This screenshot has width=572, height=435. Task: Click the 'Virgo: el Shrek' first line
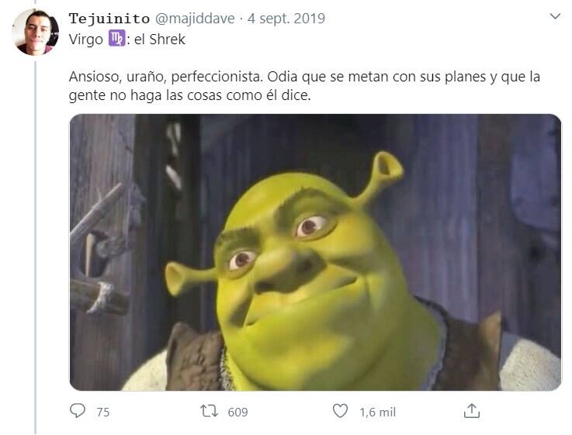pyautogui.click(x=127, y=39)
